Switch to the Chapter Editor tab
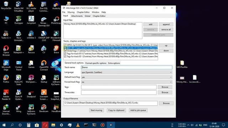 99,16
